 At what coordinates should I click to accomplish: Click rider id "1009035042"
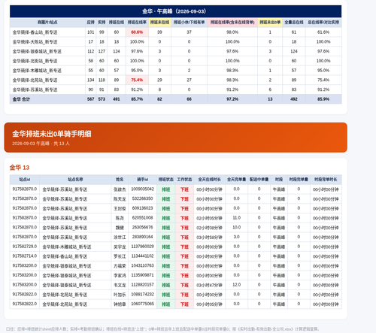(142, 189)
